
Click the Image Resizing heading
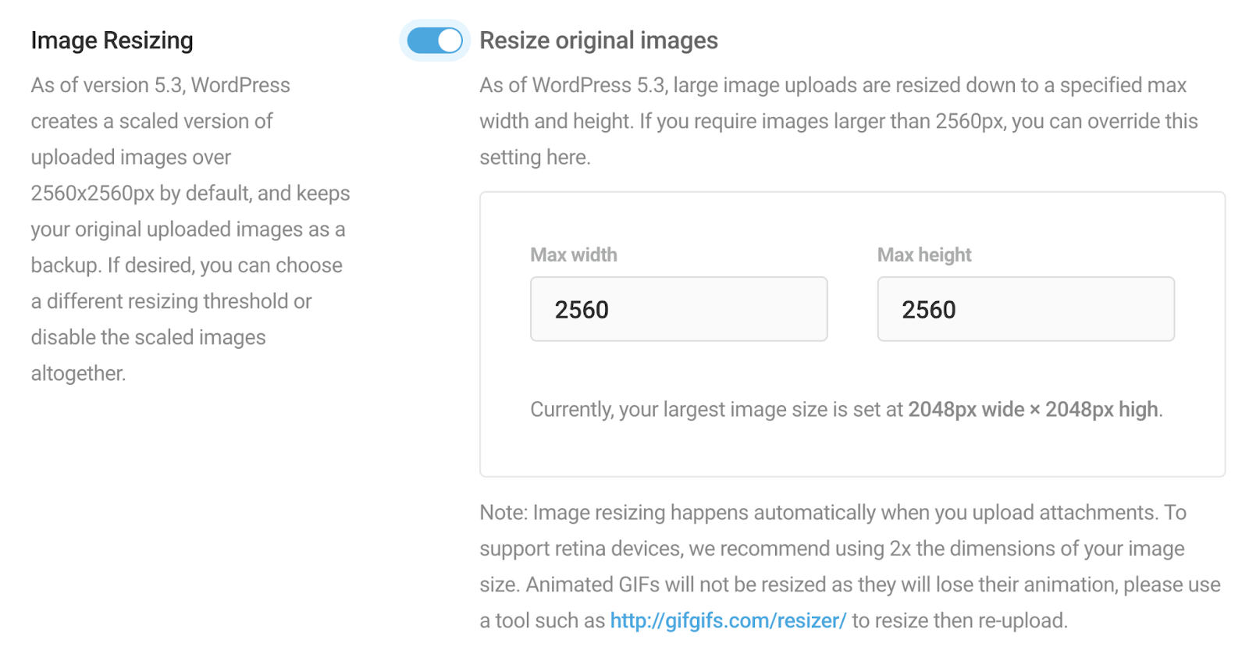(x=112, y=39)
